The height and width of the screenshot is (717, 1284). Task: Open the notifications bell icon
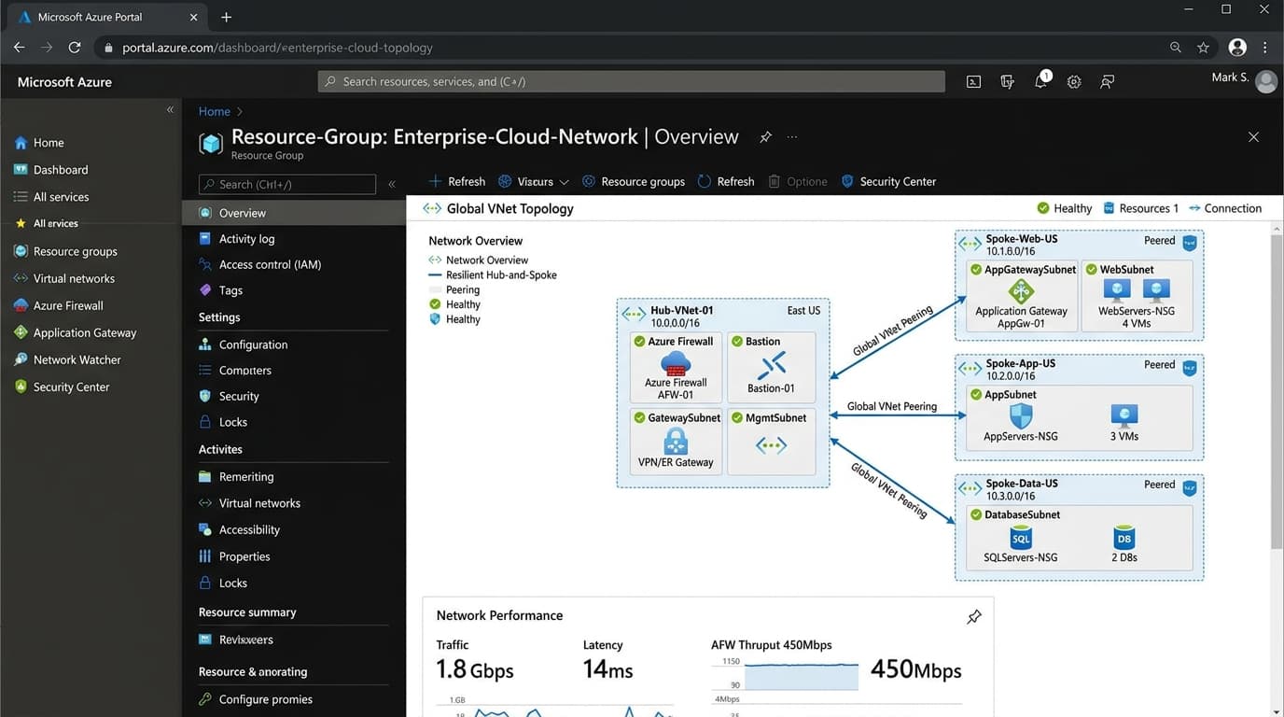pyautogui.click(x=1041, y=81)
